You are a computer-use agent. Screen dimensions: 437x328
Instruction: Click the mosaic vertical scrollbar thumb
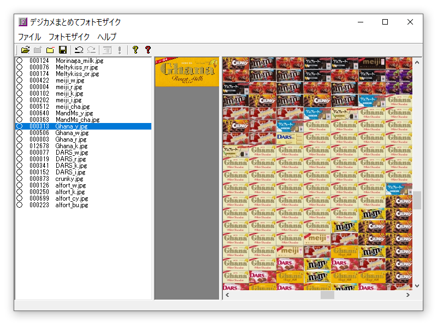(x=417, y=200)
